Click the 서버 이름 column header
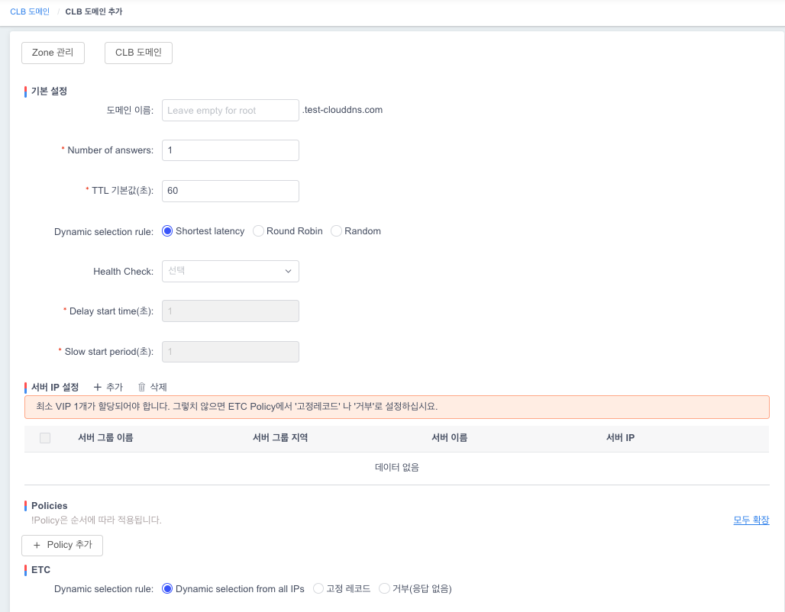Viewport: 785px width, 612px height. [x=450, y=438]
